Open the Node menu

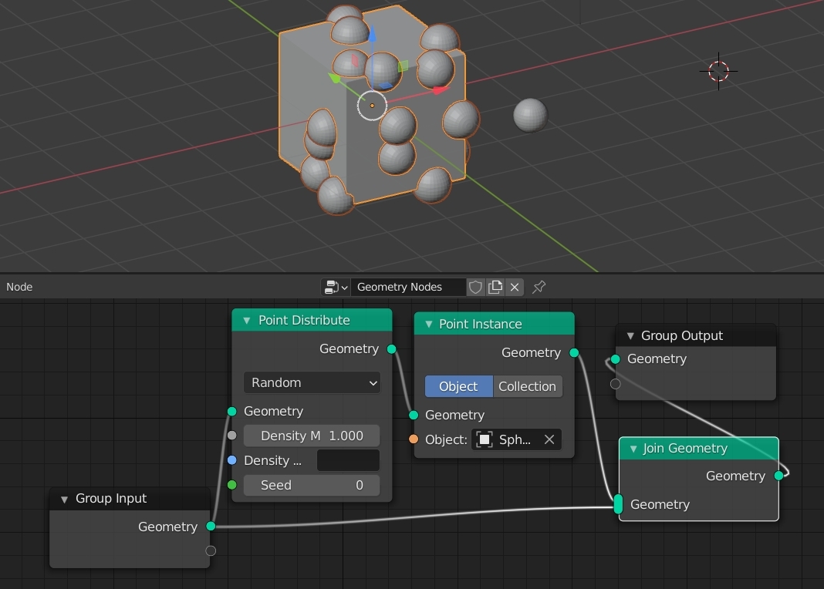pos(19,287)
